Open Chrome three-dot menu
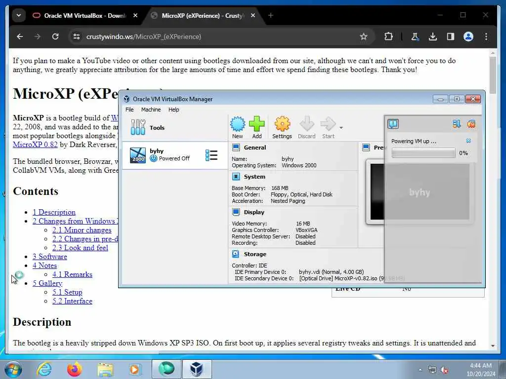The image size is (506, 379). click(486, 37)
